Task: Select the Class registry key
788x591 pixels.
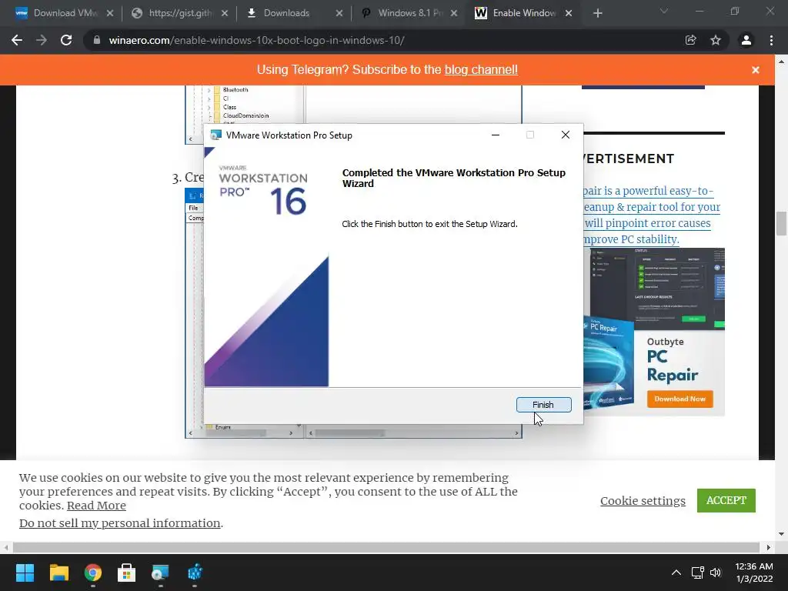Action: click(229, 107)
